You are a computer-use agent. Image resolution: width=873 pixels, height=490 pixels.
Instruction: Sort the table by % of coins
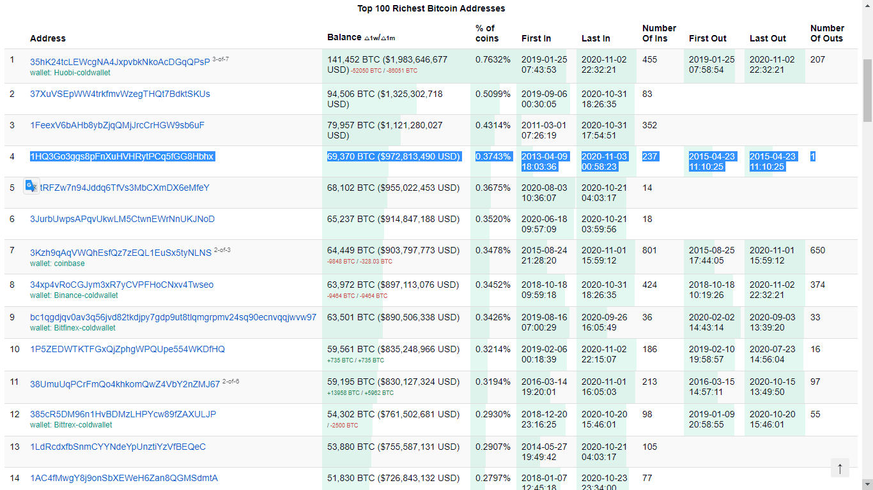click(486, 33)
